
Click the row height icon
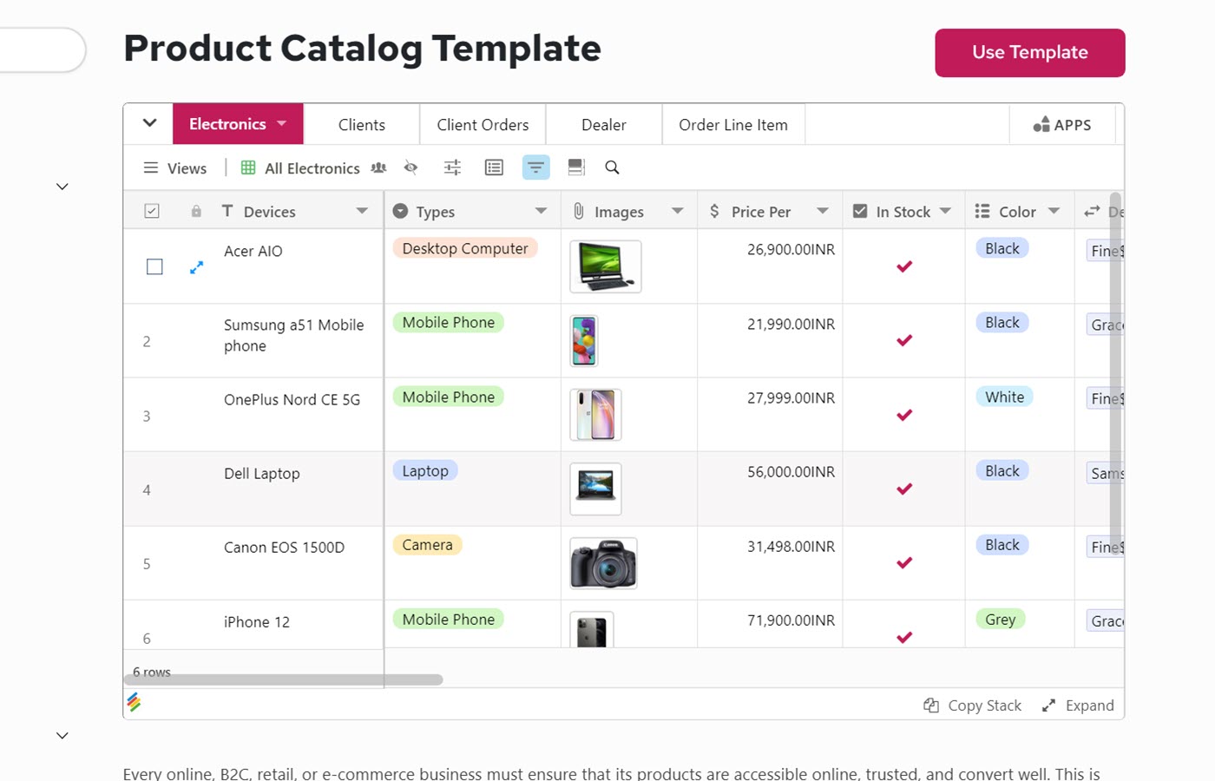pyautogui.click(x=576, y=167)
